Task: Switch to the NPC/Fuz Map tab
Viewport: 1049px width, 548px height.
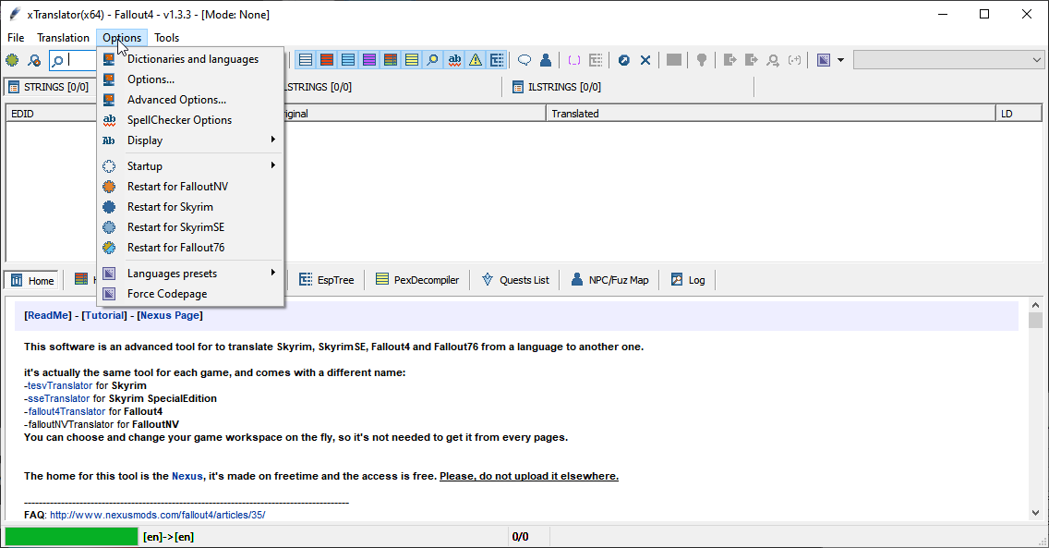Action: [609, 280]
